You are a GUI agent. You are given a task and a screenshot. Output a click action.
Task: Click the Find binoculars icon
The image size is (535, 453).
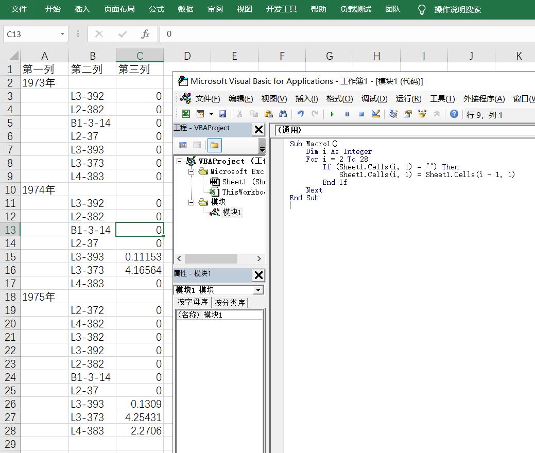[x=283, y=114]
